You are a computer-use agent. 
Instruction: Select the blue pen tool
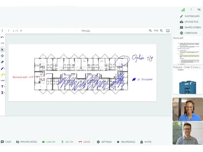pos(2,69)
